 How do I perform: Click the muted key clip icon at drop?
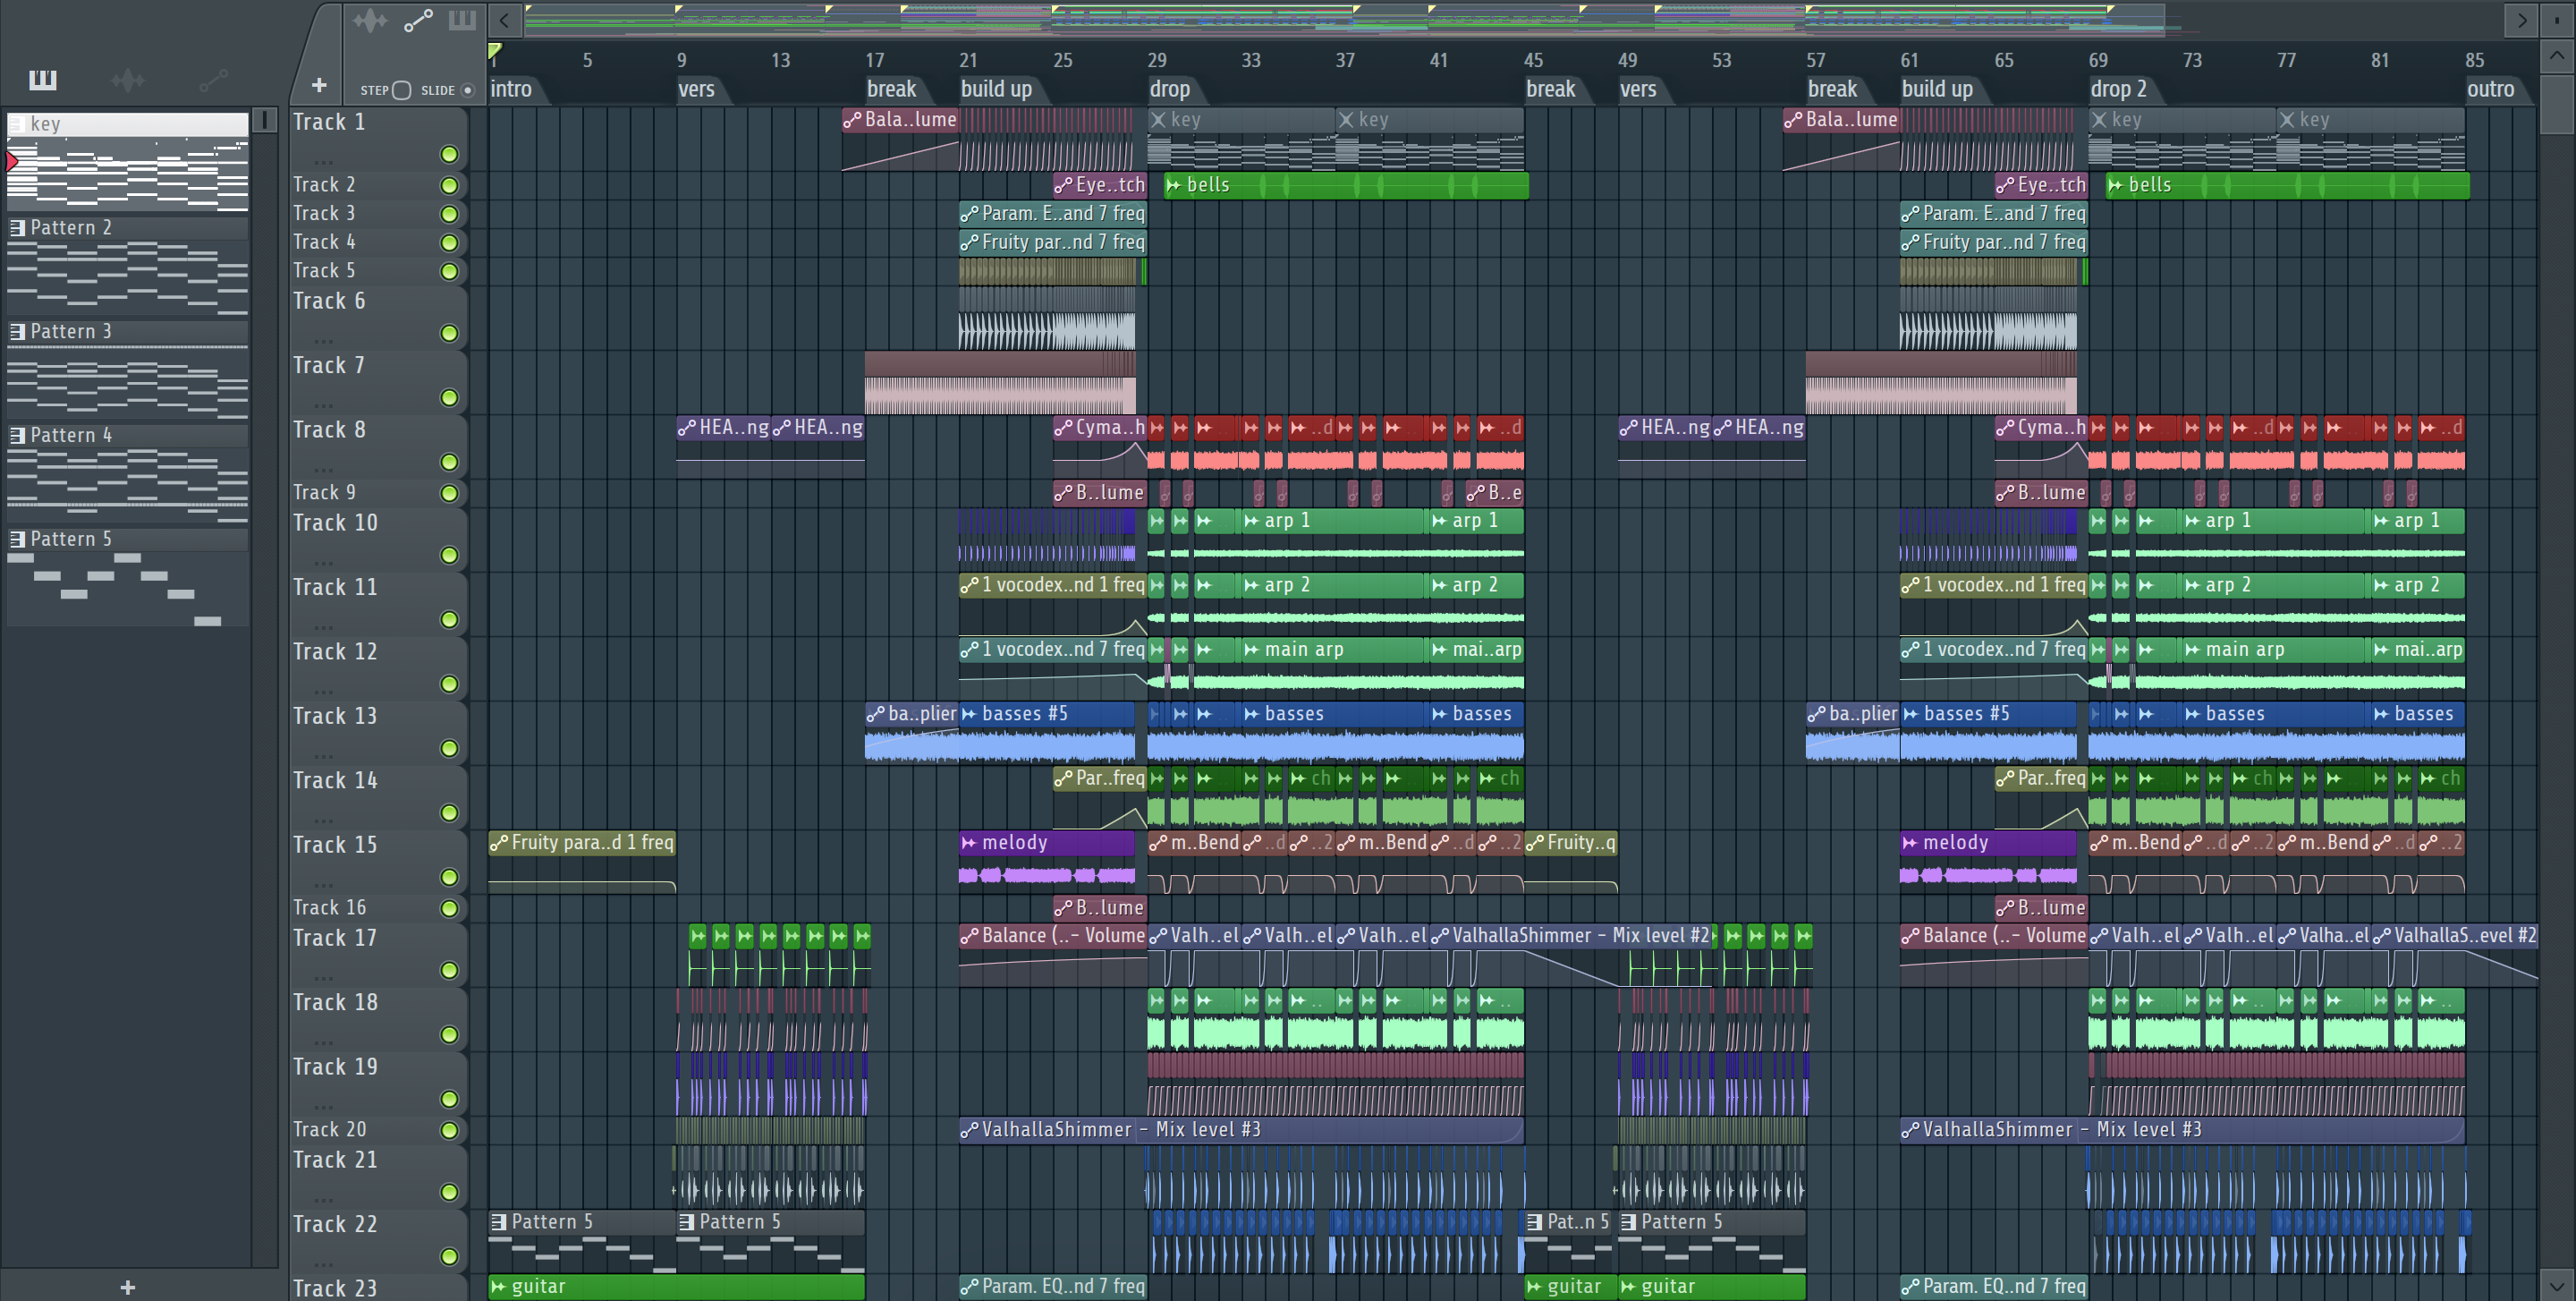[1158, 120]
